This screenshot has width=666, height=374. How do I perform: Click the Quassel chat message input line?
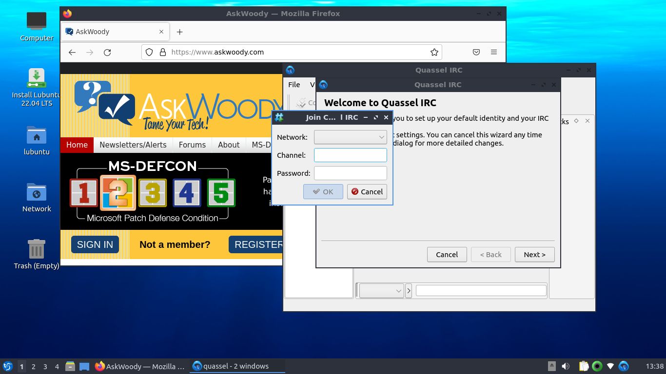point(481,291)
